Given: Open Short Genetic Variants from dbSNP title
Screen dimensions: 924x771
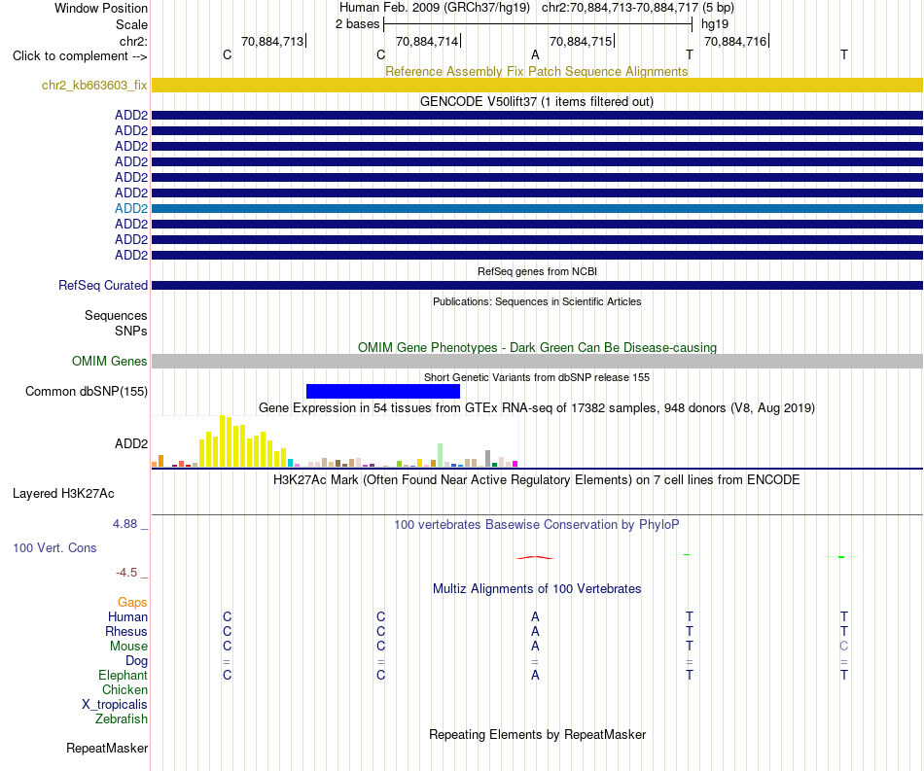Looking at the screenshot, I should coord(537,377).
